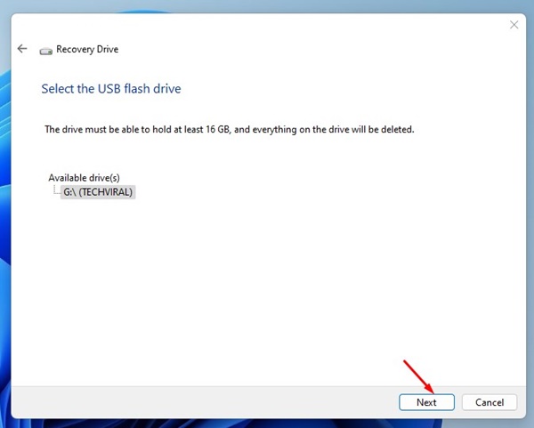Click the "Available drive(s)" label
Screen dimensions: 534x428
(x=86, y=178)
